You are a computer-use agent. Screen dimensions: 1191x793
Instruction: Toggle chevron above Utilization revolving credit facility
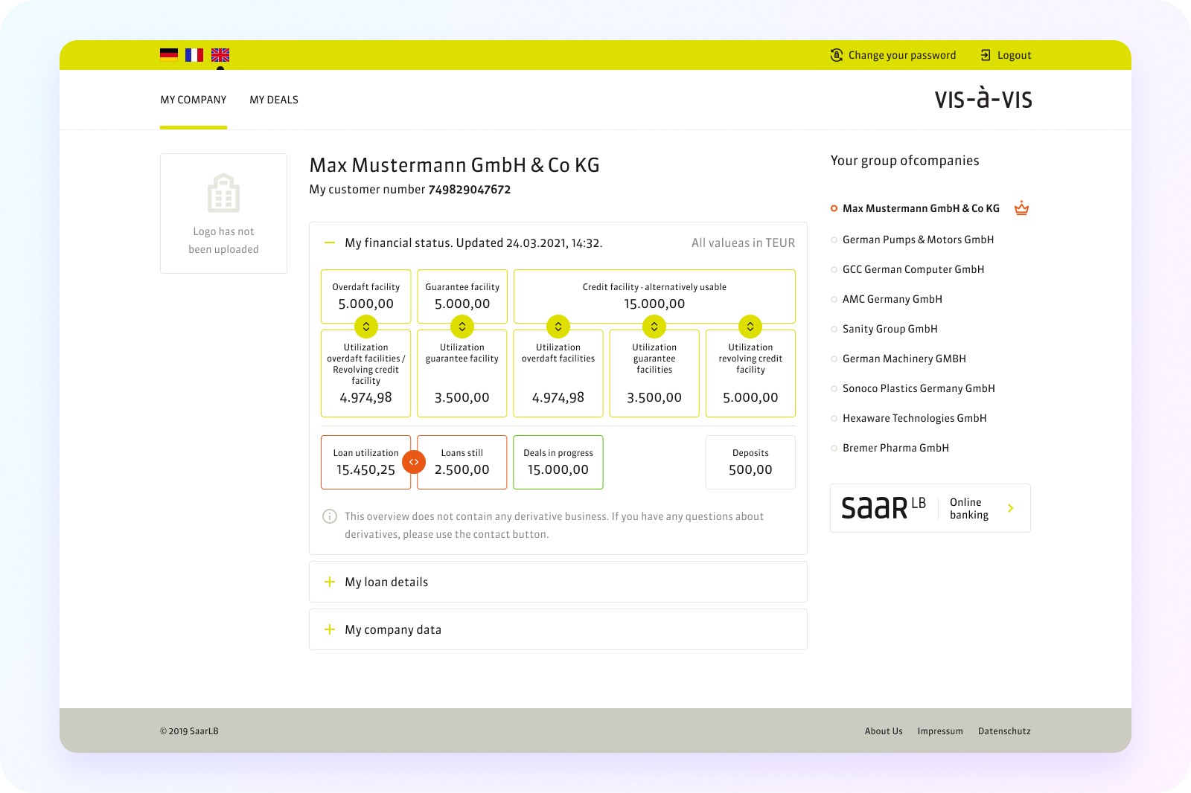click(750, 327)
